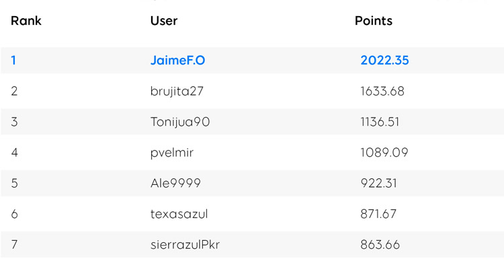Screen dimensions: 504x269
Task: Open JaimeF.O user profile link
Action: (x=178, y=61)
